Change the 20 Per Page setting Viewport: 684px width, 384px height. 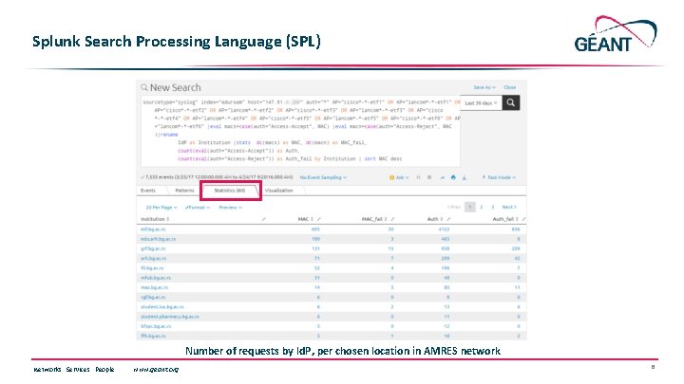click(x=161, y=208)
